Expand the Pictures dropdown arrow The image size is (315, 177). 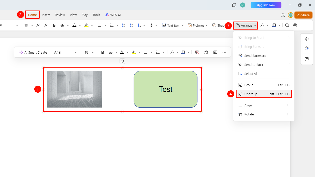(206, 25)
